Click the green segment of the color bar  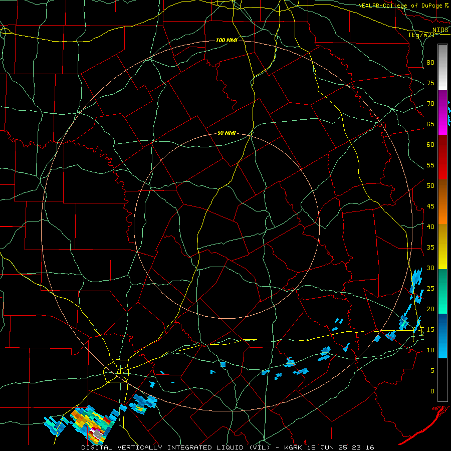442,291
